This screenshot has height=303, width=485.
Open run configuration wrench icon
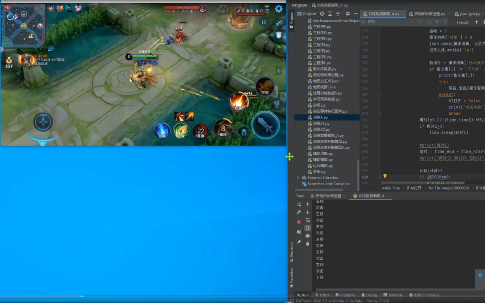(299, 212)
